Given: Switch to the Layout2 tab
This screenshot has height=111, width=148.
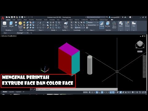Looking at the screenshot, I should (x=18, y=92).
